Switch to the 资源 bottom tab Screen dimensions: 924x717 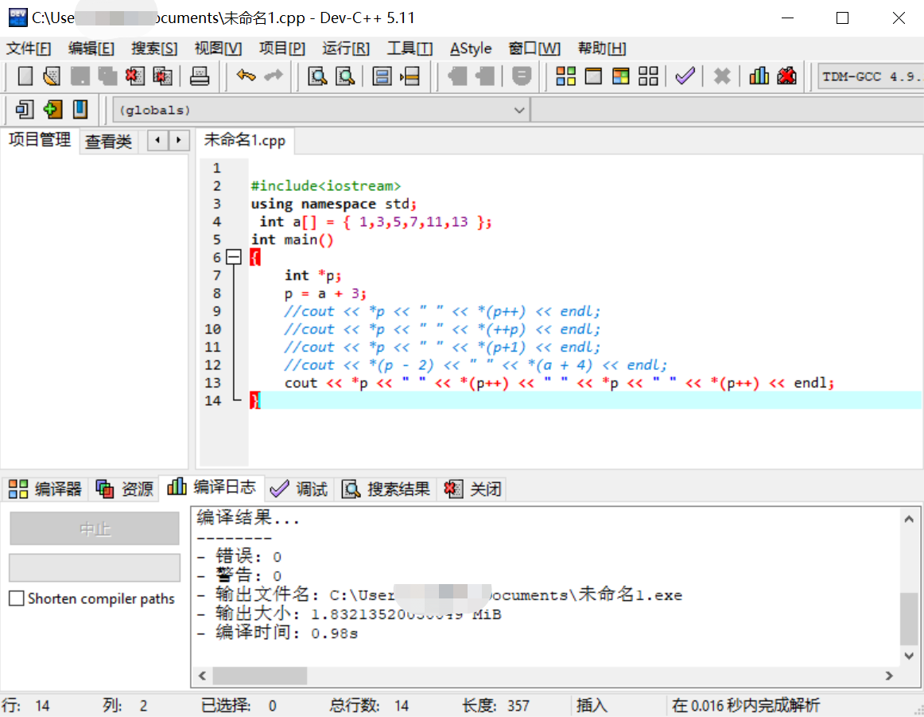pos(124,489)
